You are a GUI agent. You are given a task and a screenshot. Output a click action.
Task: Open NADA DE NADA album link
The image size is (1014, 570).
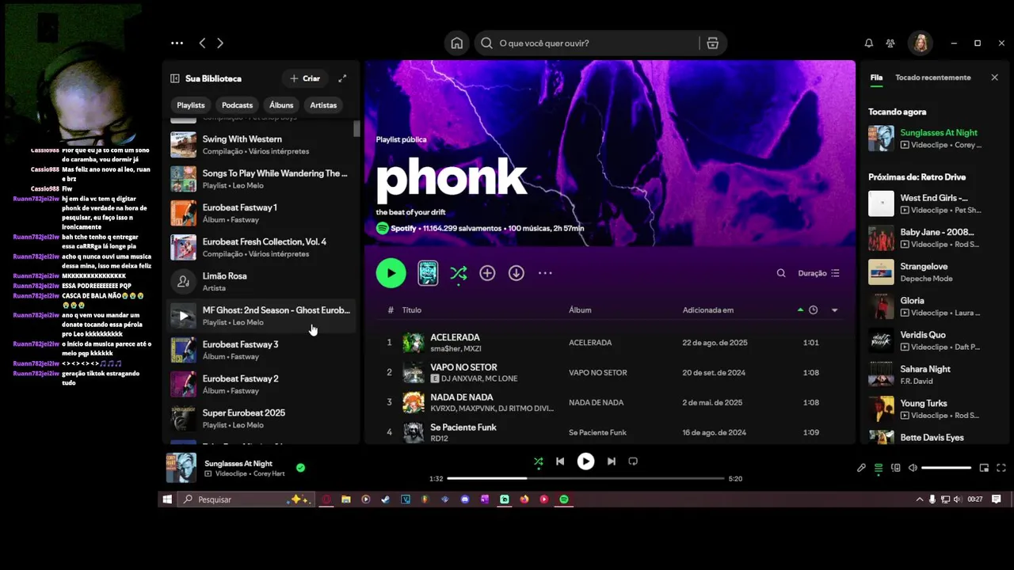coord(596,402)
